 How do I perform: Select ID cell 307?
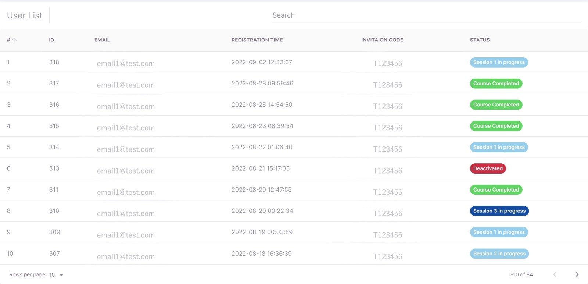(54, 254)
